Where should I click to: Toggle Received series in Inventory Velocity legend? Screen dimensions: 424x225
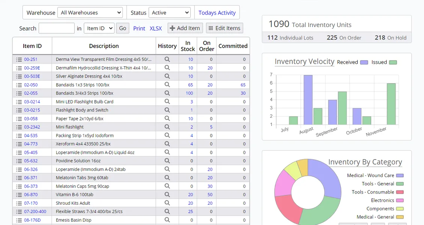[364, 62]
